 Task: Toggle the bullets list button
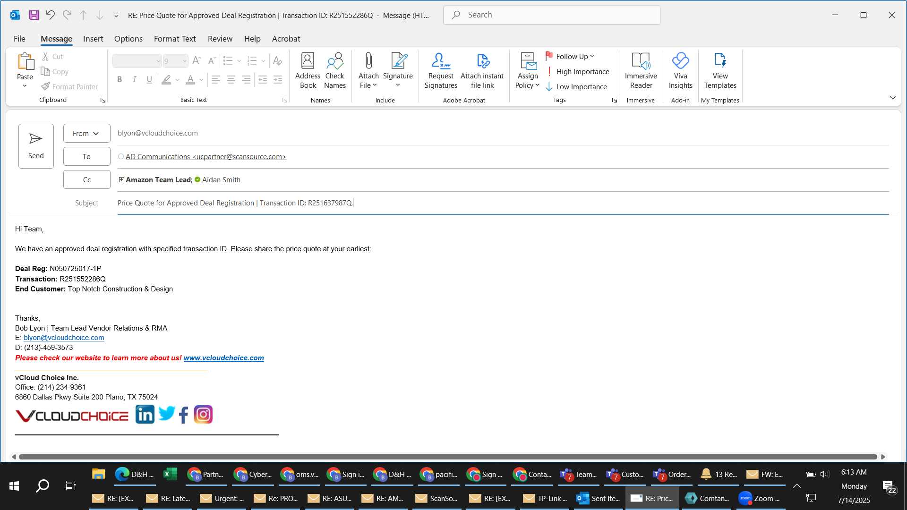coord(228,61)
